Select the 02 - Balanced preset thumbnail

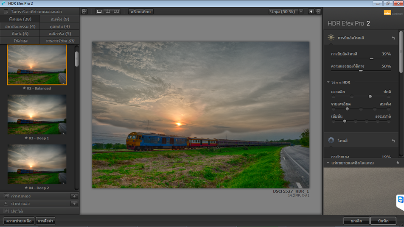point(37,65)
